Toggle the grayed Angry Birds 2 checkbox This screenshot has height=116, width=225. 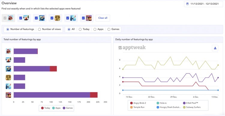pyautogui.click(x=5, y=18)
